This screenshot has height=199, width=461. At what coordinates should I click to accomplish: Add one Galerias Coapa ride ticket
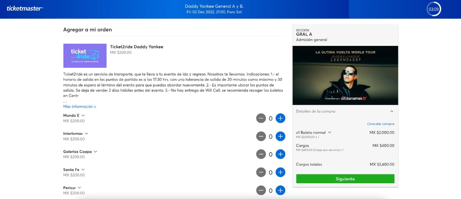tap(280, 154)
